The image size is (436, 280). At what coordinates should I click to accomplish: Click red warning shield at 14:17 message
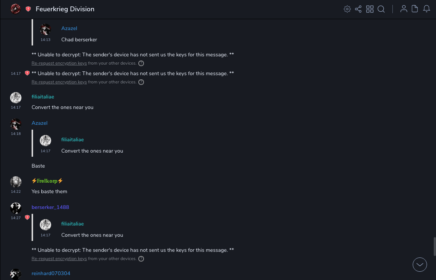pos(27,73)
